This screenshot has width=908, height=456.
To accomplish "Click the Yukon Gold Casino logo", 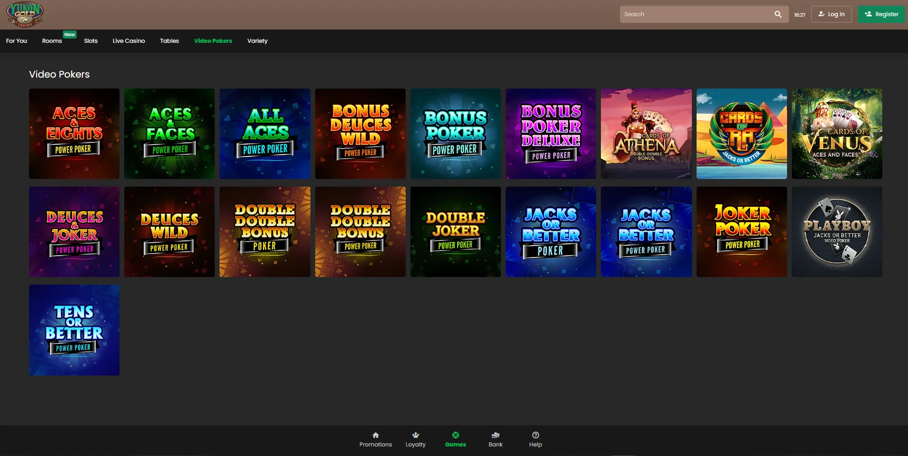I will [x=25, y=14].
